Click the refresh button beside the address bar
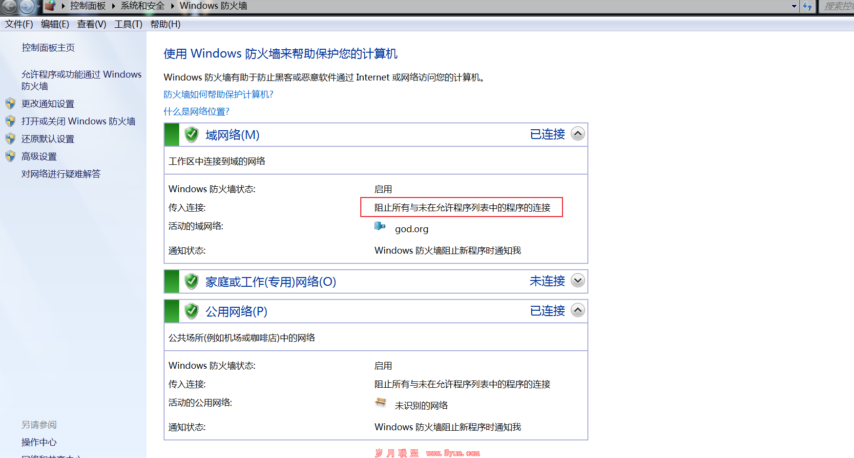 (x=808, y=6)
